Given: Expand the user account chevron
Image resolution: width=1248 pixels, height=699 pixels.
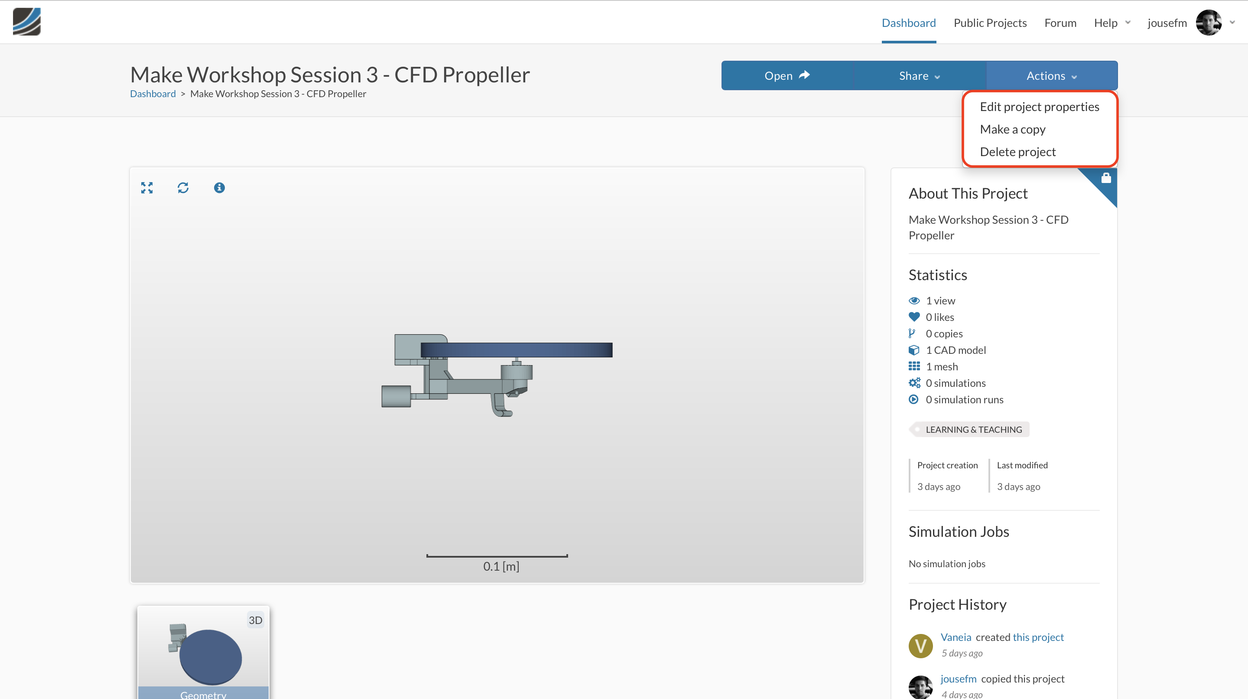Looking at the screenshot, I should point(1232,22).
